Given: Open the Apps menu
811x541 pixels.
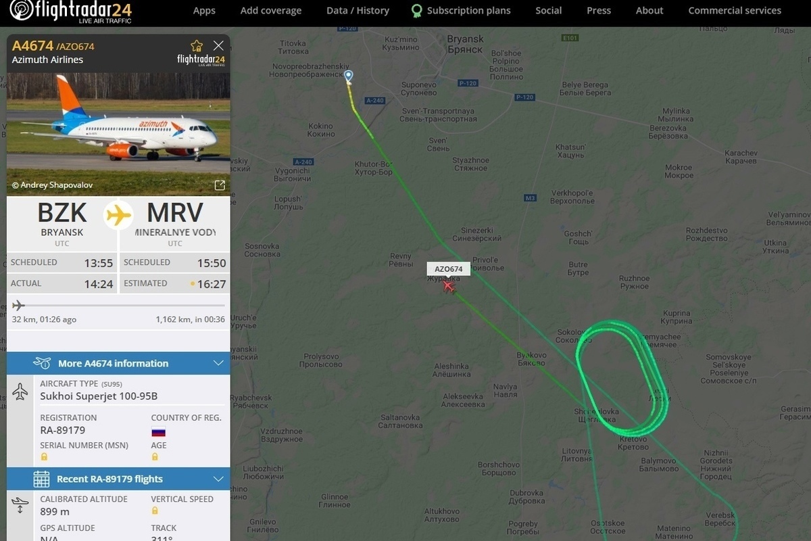Looking at the screenshot, I should 204,10.
